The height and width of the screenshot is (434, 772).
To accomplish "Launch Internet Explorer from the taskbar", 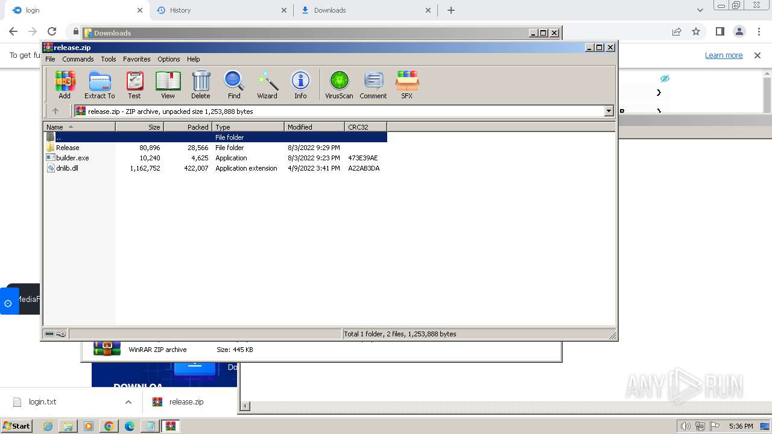I will pyautogui.click(x=48, y=426).
